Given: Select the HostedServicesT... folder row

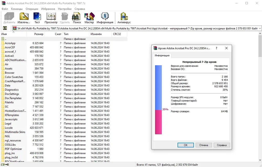Looking at the screenshot, I should [64, 111].
